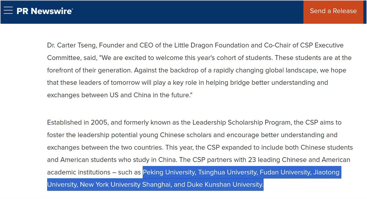This screenshot has width=367, height=199.
Task: Open the hamburger navigation menu
Action: pos(8,11)
